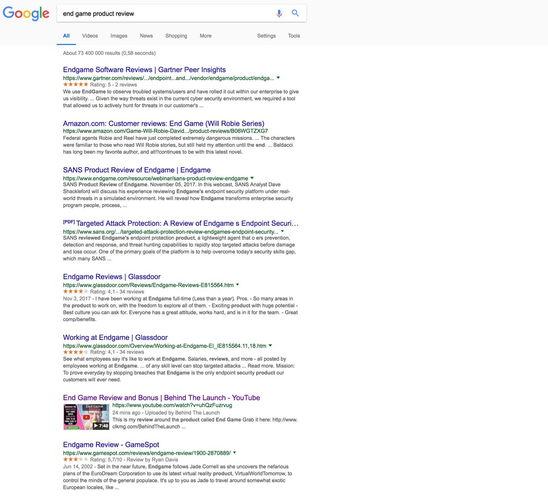Open the Endgame Review GameSpot link
This screenshot has width=548, height=497.
point(111,444)
